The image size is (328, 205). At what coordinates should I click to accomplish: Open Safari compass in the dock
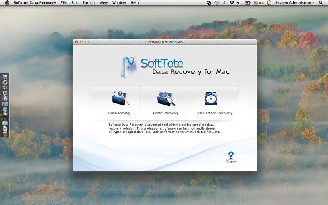[5, 109]
